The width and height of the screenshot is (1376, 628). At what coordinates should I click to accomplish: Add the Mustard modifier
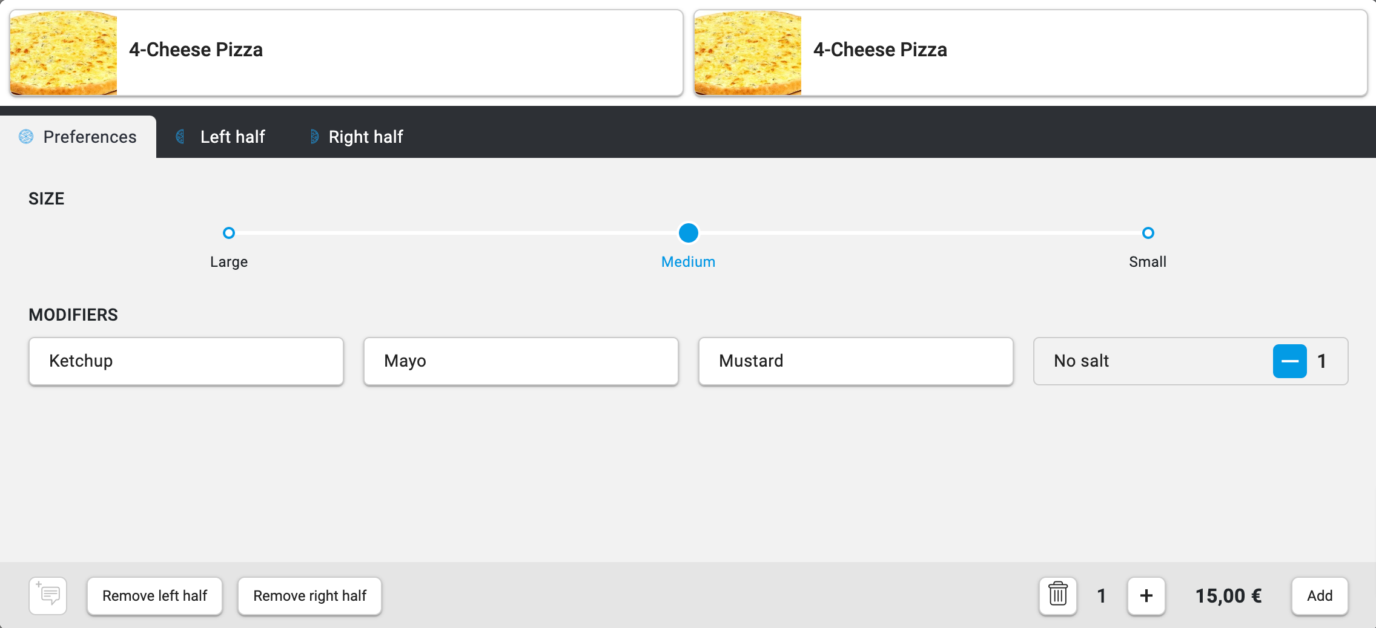856,361
